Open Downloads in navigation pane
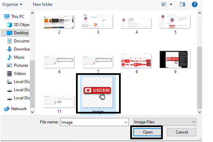213x142 pixels. point(22,49)
